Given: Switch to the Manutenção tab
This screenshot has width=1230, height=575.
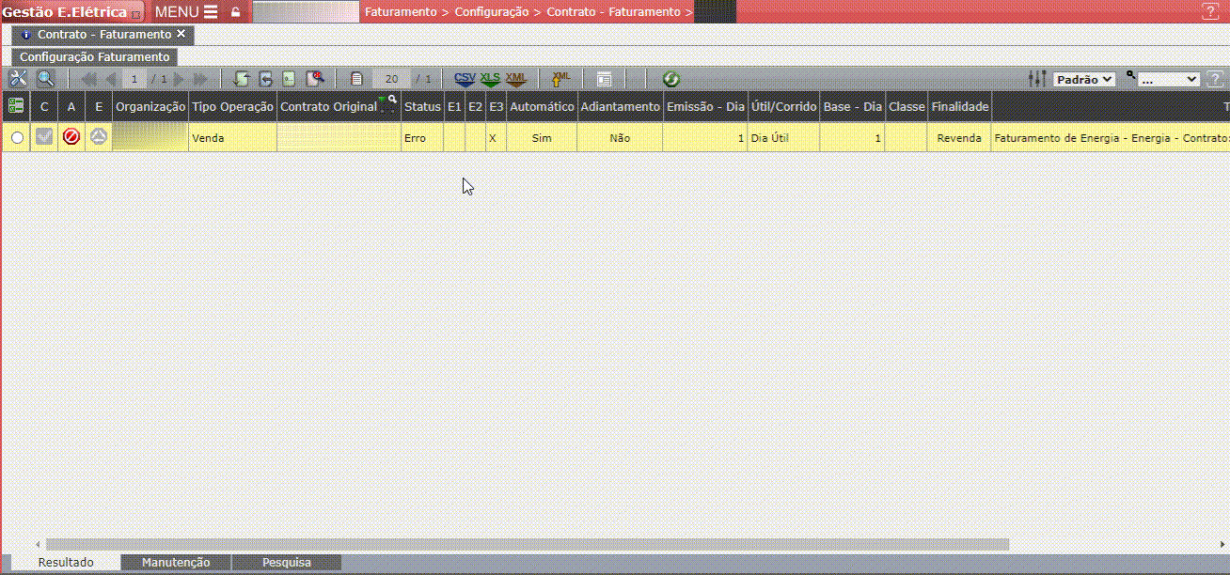Looking at the screenshot, I should (x=176, y=563).
